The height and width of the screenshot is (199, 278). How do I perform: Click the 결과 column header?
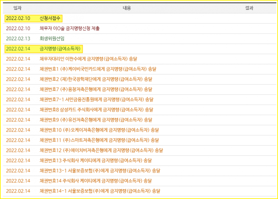pos(249,8)
